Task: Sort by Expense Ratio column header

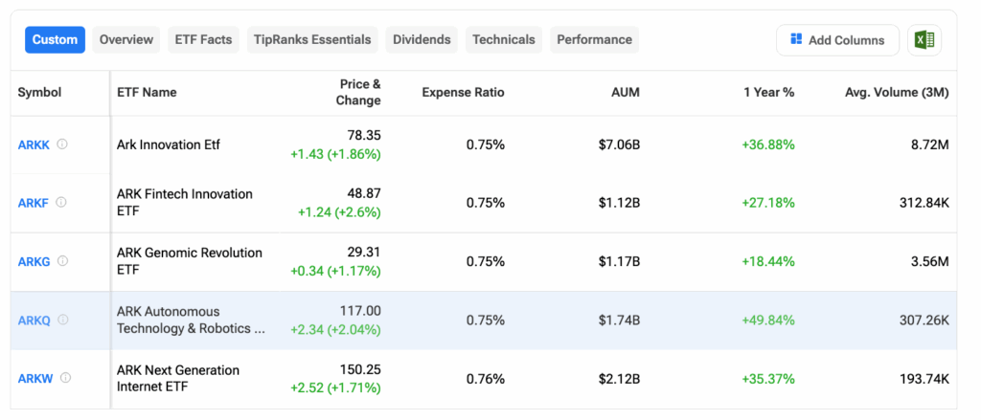Action: [x=463, y=93]
